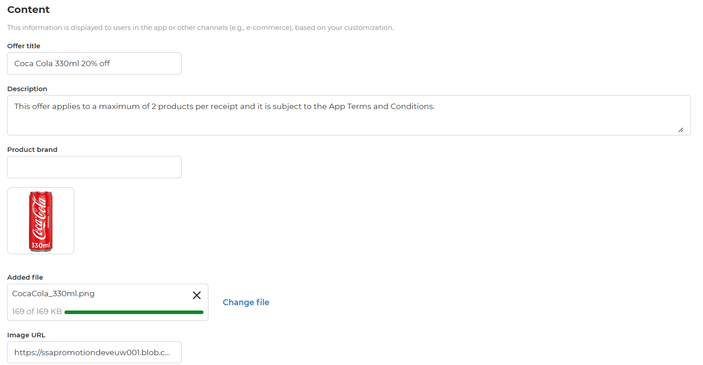
Task: Click the Description resize handle
Action: [x=681, y=130]
